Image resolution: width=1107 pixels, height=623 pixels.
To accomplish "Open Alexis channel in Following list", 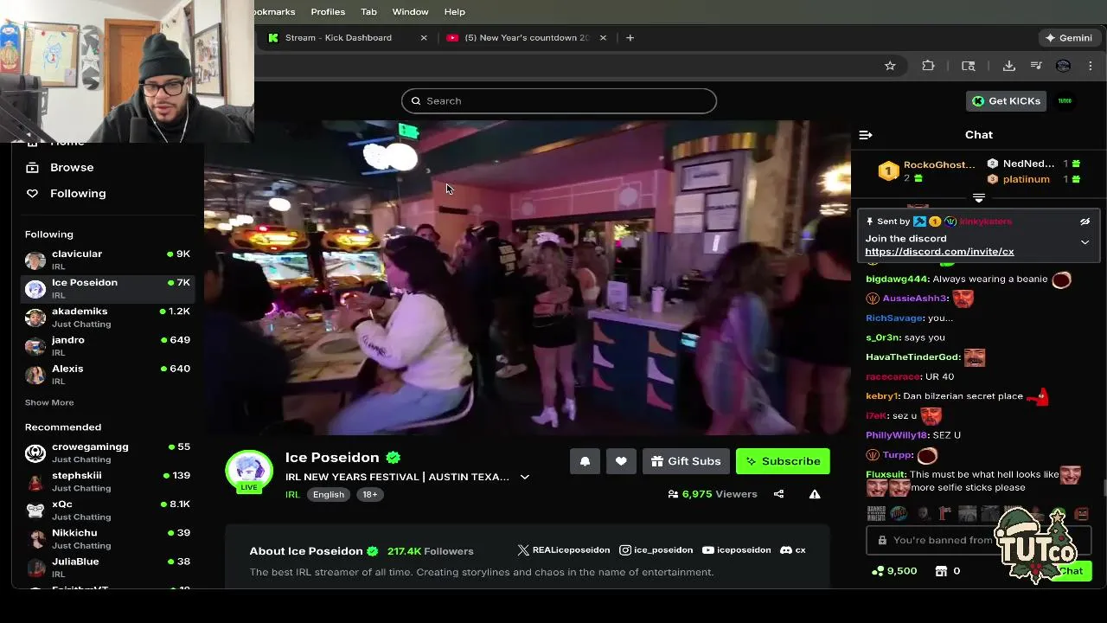I will [107, 374].
